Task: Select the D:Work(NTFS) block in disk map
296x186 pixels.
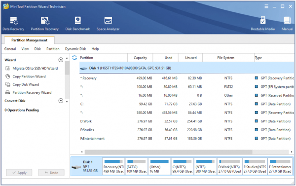Action: [229, 166]
